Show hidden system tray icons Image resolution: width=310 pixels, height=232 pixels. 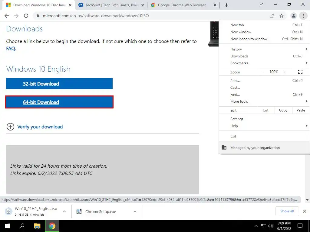pos(256,226)
